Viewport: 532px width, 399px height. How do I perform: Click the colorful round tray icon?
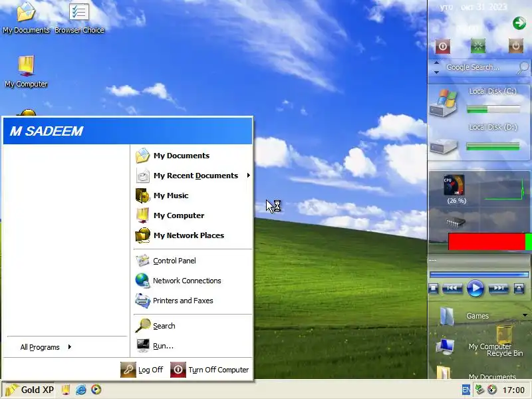[x=492, y=390]
